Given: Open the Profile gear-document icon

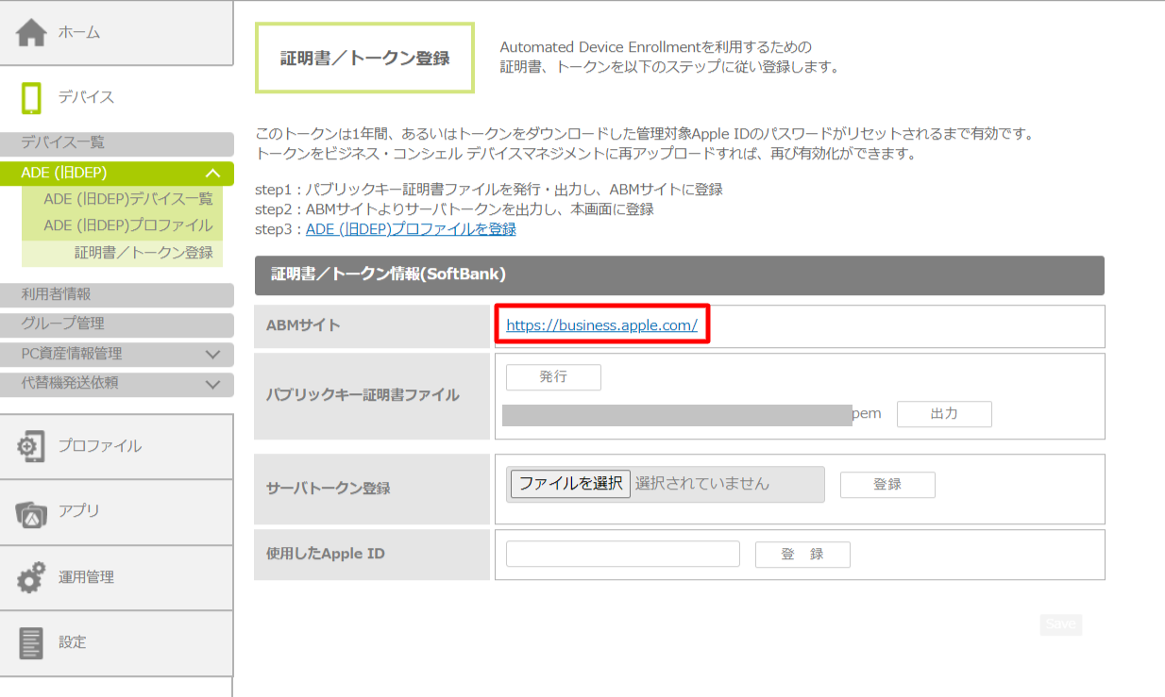Looking at the screenshot, I should pos(31,446).
